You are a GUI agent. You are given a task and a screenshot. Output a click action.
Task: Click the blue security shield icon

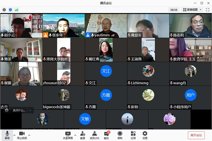(10, 10)
